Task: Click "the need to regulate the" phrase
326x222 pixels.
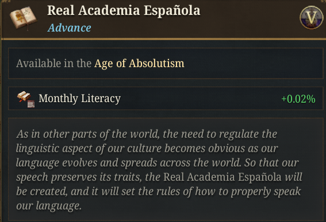Action: click(x=220, y=134)
